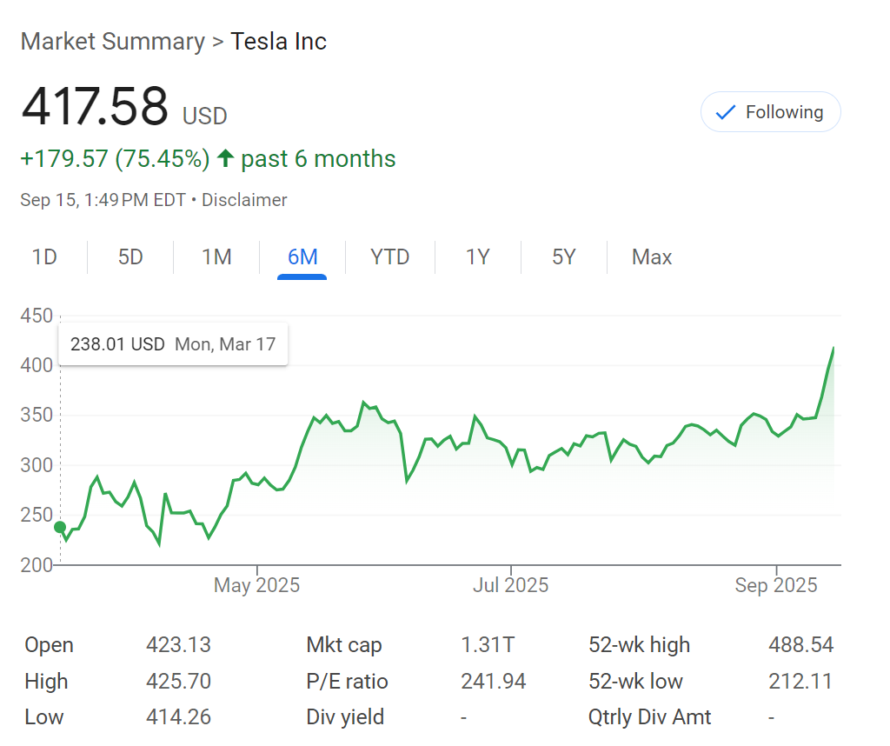This screenshot has width=890, height=746.
Task: Click the P/E ratio value 241.94
Action: [493, 681]
